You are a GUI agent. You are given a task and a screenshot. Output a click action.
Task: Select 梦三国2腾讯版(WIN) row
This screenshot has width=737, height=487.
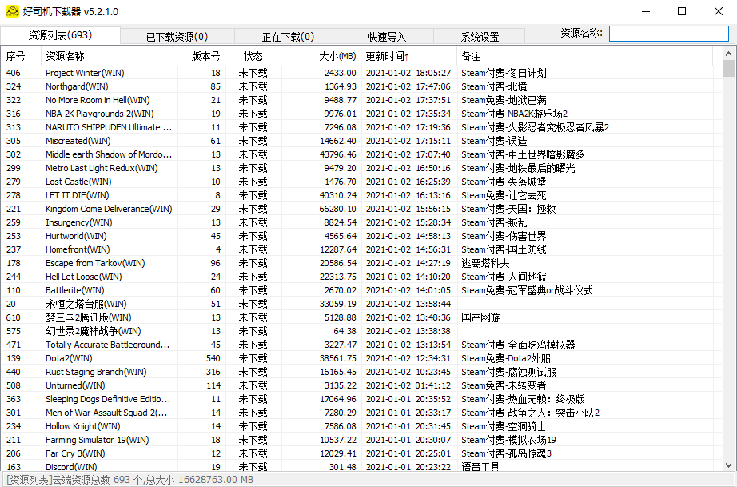pyautogui.click(x=361, y=317)
